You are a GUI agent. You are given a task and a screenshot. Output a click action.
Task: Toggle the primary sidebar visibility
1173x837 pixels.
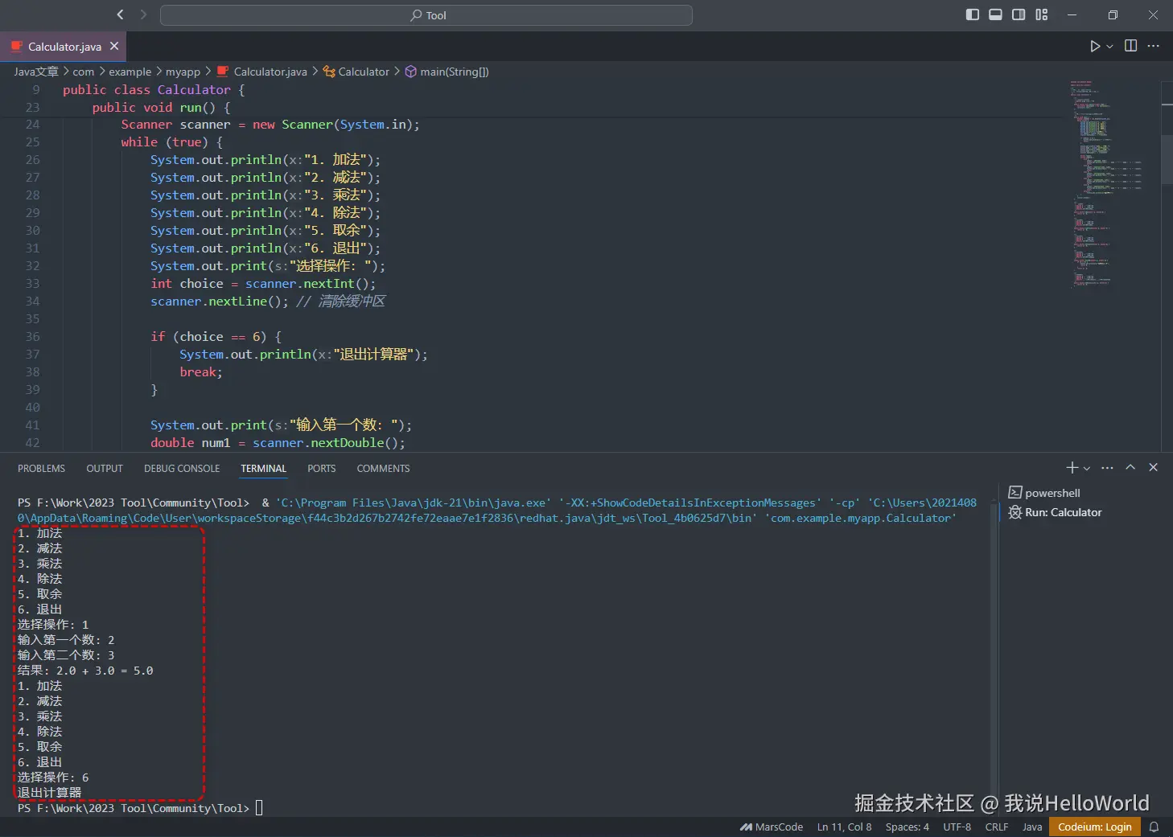[972, 14]
